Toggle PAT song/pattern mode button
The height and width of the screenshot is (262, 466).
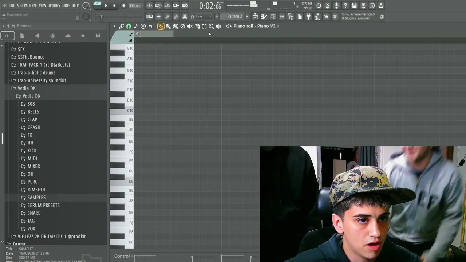click(x=97, y=5)
